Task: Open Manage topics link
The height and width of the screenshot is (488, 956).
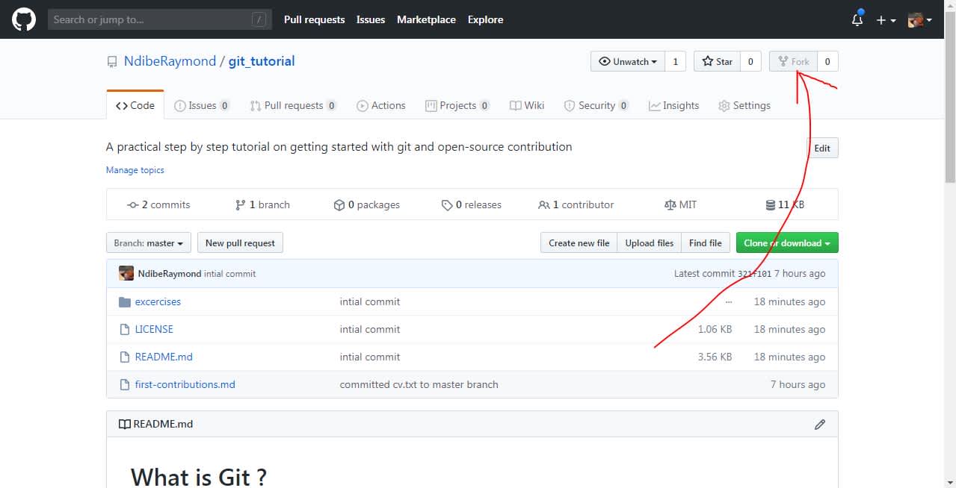Action: (135, 170)
